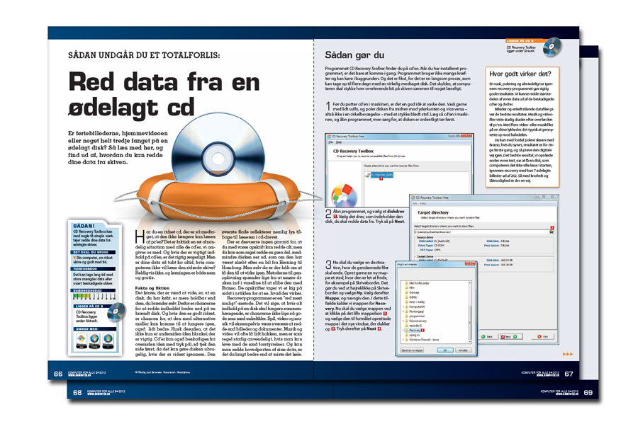Click the Exit button with red icon
This screenshot has width=638, height=424.
(543, 337)
